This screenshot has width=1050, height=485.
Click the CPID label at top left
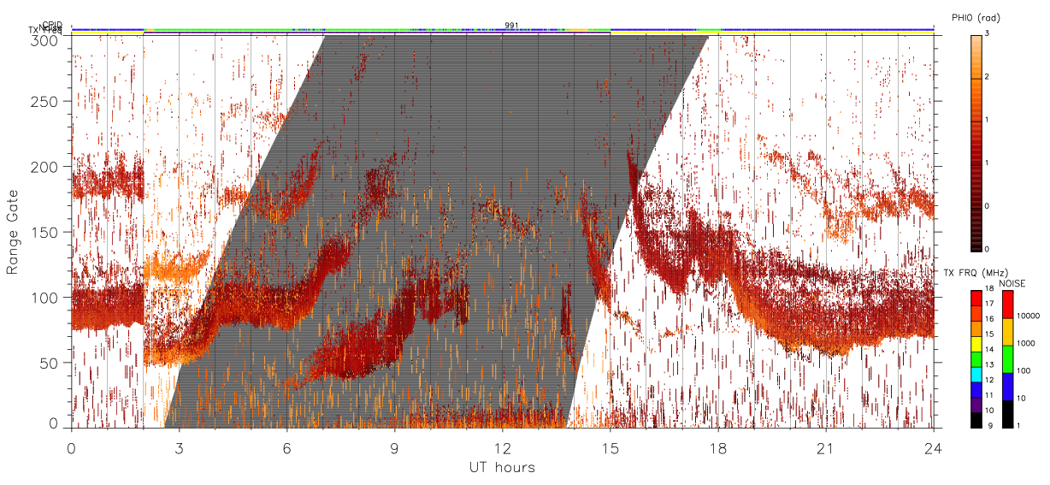[x=52, y=25]
